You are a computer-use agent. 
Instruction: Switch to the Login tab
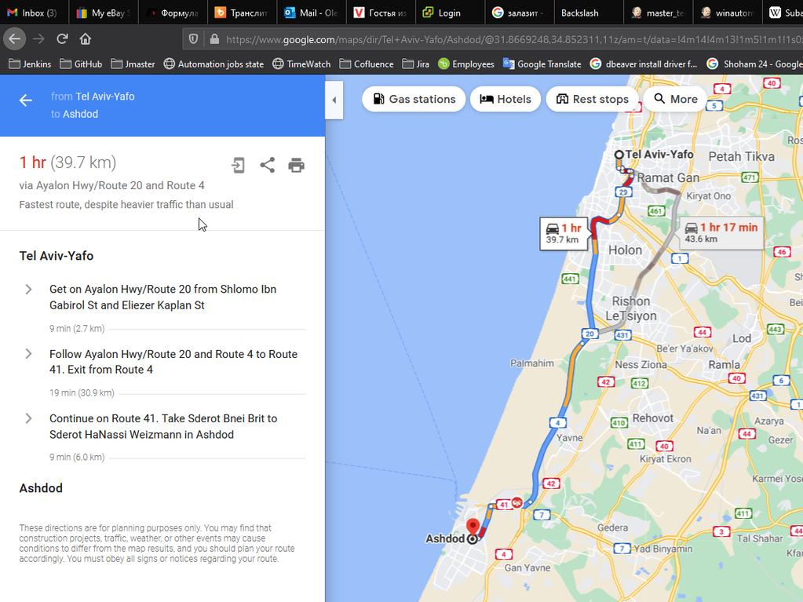click(x=450, y=13)
